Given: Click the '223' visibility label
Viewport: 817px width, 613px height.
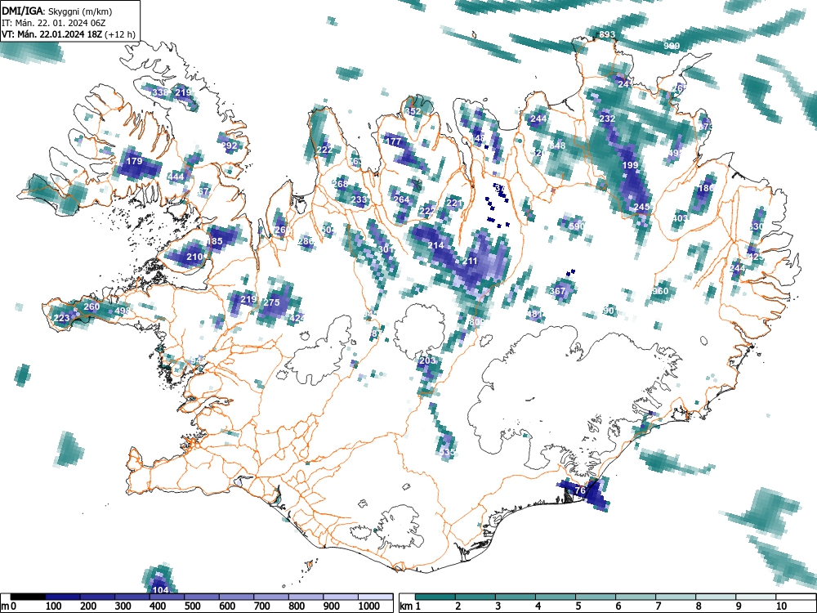Looking at the screenshot, I should pos(61,318).
